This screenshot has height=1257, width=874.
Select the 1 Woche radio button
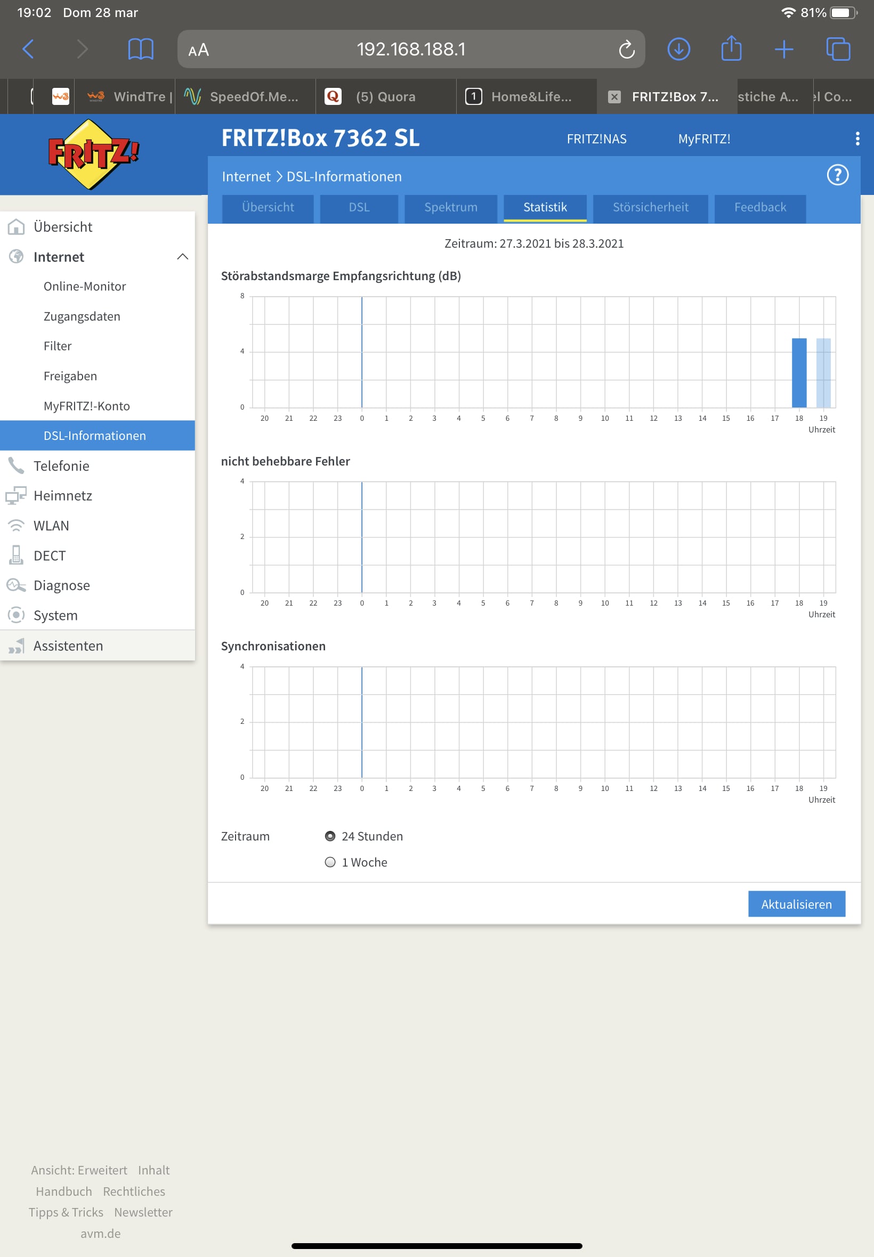click(x=330, y=862)
